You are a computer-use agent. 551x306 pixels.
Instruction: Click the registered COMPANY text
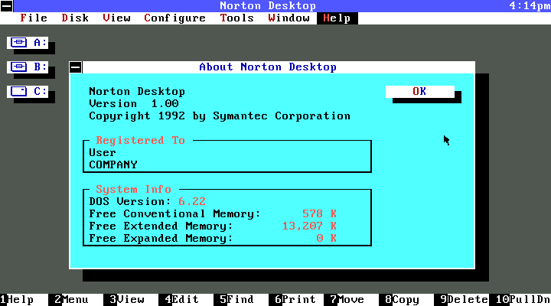click(113, 164)
